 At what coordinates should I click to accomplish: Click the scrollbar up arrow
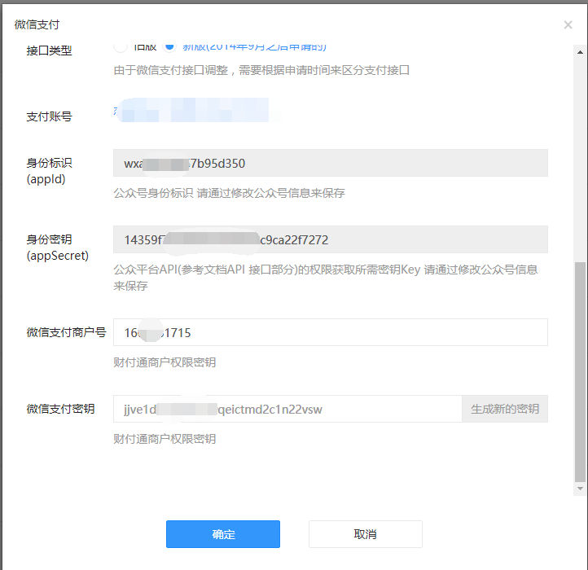(580, 52)
